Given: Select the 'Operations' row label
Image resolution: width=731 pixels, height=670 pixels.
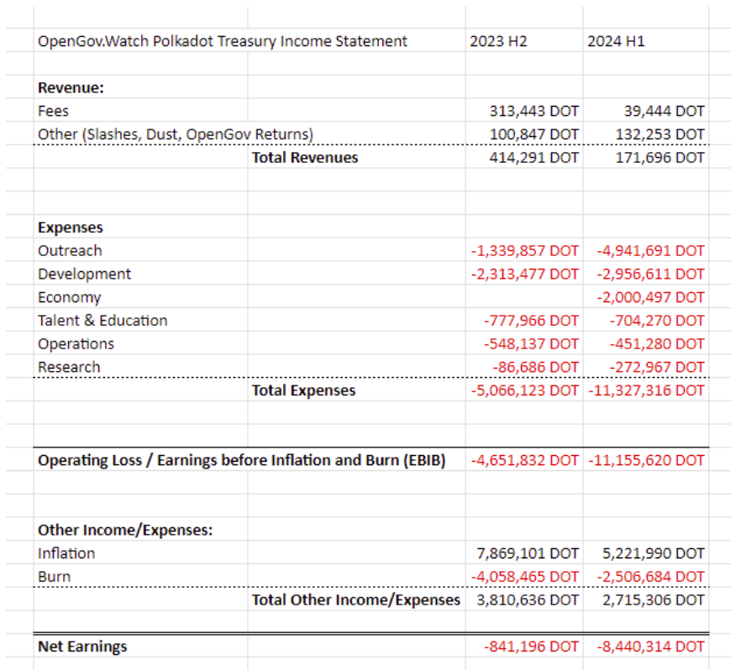Looking at the screenshot, I should pos(76,344).
